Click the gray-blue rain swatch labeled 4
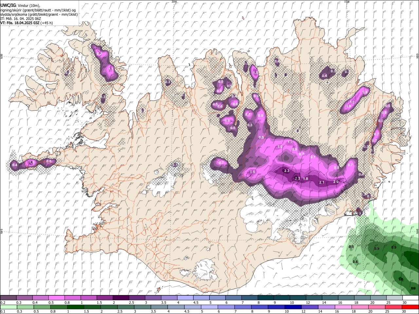The width and height of the screenshot is (419, 314). 176,307
